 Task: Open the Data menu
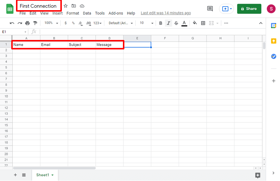click(x=87, y=13)
